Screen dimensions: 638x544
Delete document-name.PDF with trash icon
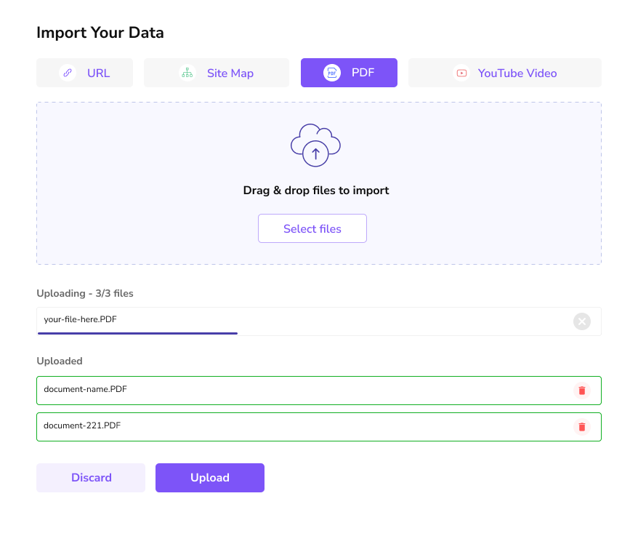point(581,391)
